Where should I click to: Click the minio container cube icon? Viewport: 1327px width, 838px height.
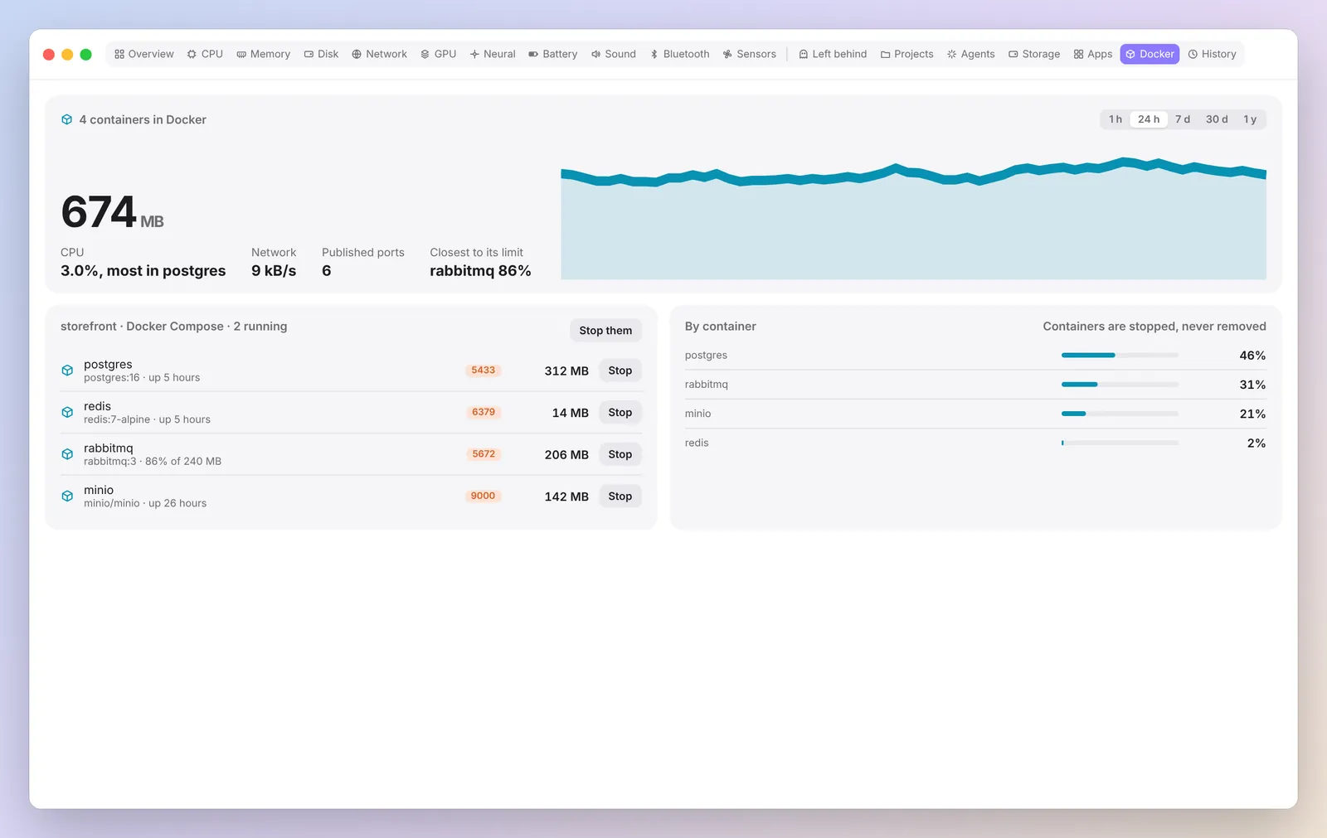click(x=67, y=496)
